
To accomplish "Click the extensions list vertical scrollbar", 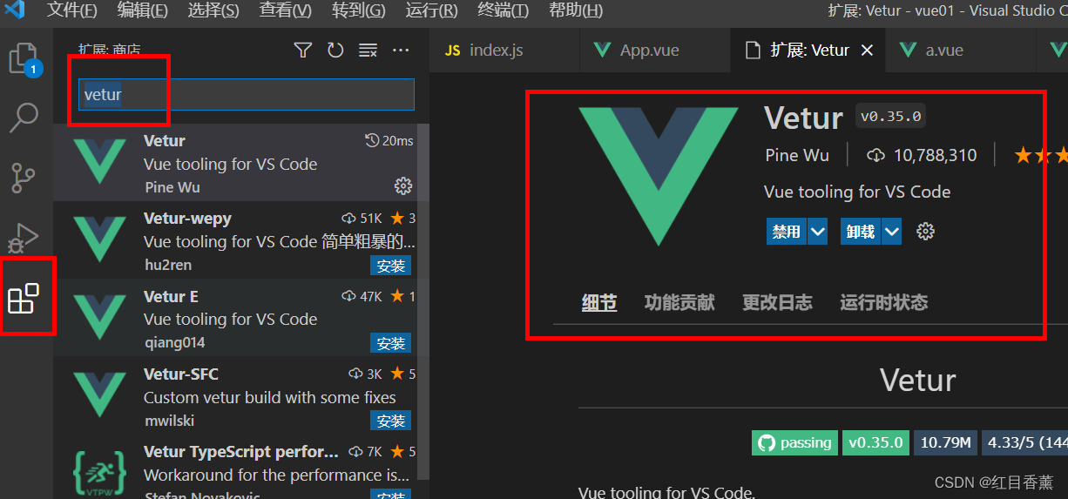I will coord(423,301).
